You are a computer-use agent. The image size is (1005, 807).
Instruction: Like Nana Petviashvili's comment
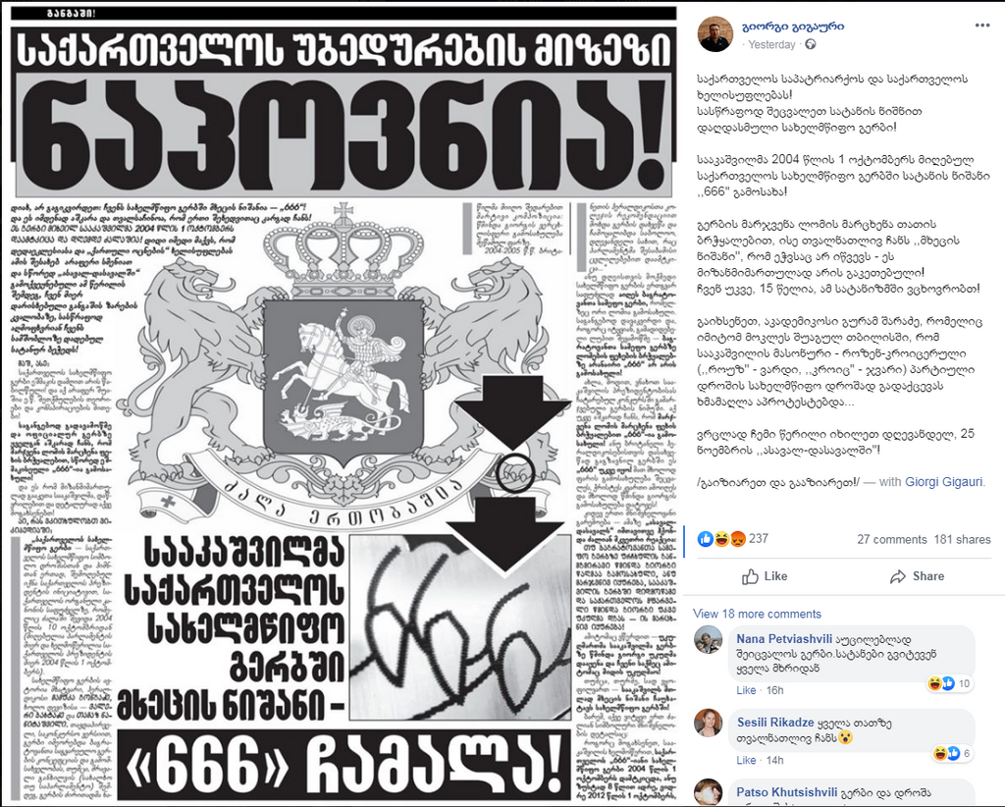point(746,690)
